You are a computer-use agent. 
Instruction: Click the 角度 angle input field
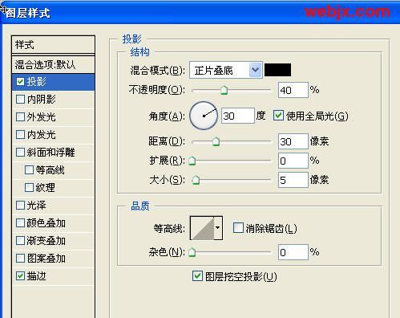point(238,116)
